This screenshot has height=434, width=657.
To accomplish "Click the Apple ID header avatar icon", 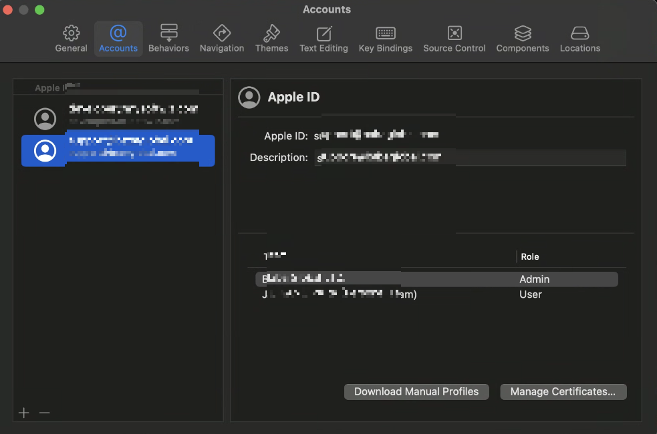I will pos(249,97).
